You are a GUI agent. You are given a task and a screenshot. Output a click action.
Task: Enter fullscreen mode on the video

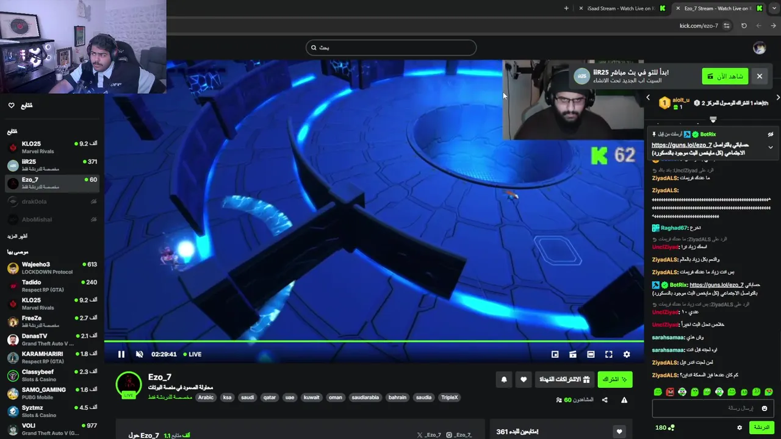click(x=608, y=354)
